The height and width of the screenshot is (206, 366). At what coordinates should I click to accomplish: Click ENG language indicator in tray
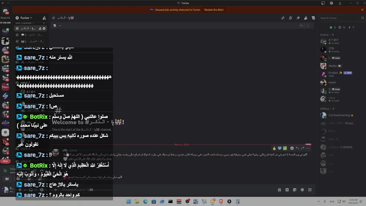coord(332,201)
